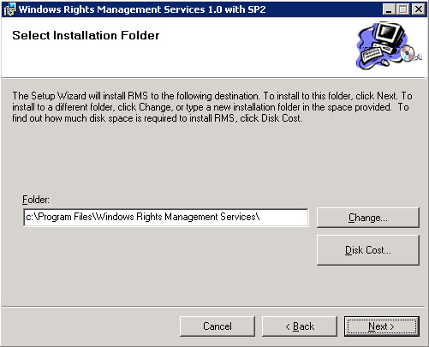Image resolution: width=429 pixels, height=347 pixels.
Task: Open the installer system menu icon in title bar
Action: coord(9,9)
